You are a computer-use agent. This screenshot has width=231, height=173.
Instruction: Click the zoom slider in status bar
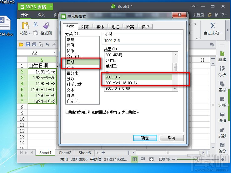pyautogui.click(x=198, y=159)
